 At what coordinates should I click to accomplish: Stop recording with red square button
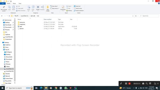129,83
